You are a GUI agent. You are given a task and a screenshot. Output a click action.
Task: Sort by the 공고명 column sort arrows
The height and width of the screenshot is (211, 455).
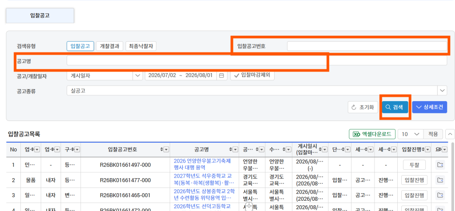(231, 149)
